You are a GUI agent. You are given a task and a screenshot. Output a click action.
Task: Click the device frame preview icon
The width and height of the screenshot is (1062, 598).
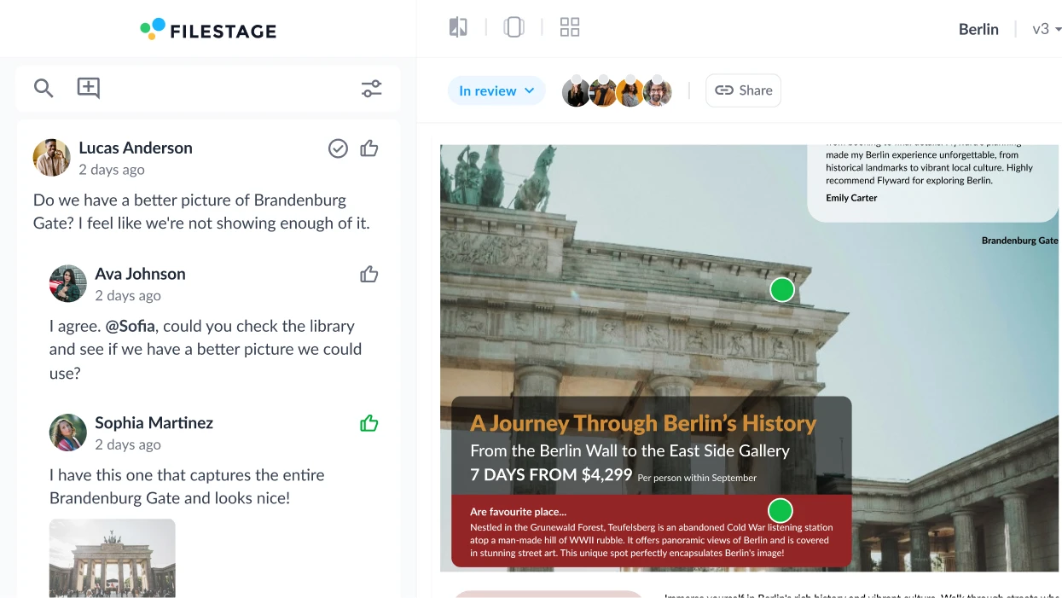pyautogui.click(x=513, y=26)
